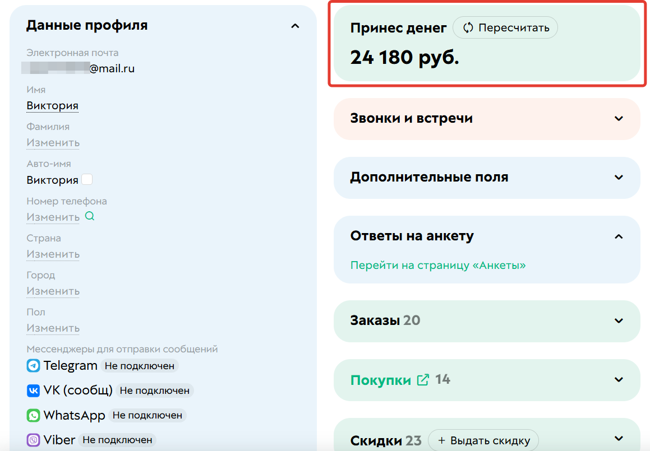
Task: Click Изменить under Фамилия
Action: pyautogui.click(x=53, y=142)
